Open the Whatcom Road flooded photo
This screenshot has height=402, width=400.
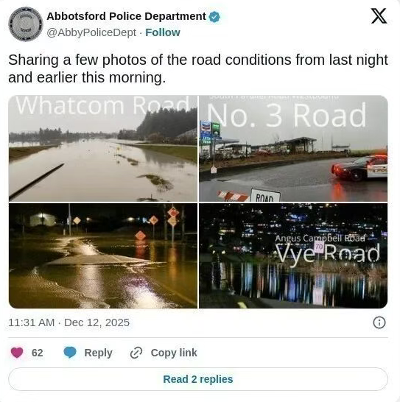click(103, 148)
